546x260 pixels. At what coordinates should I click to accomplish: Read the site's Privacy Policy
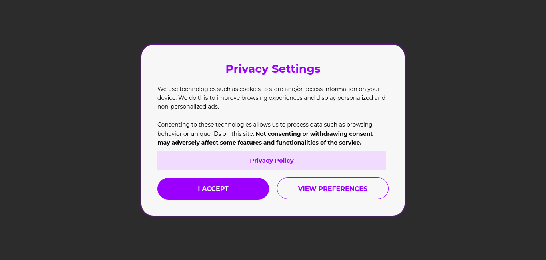click(272, 161)
